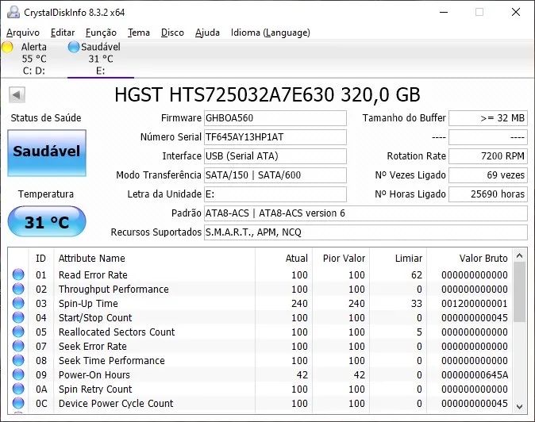Select the Spin Retry Count attribute name
The image size is (535, 422).
click(x=95, y=389)
